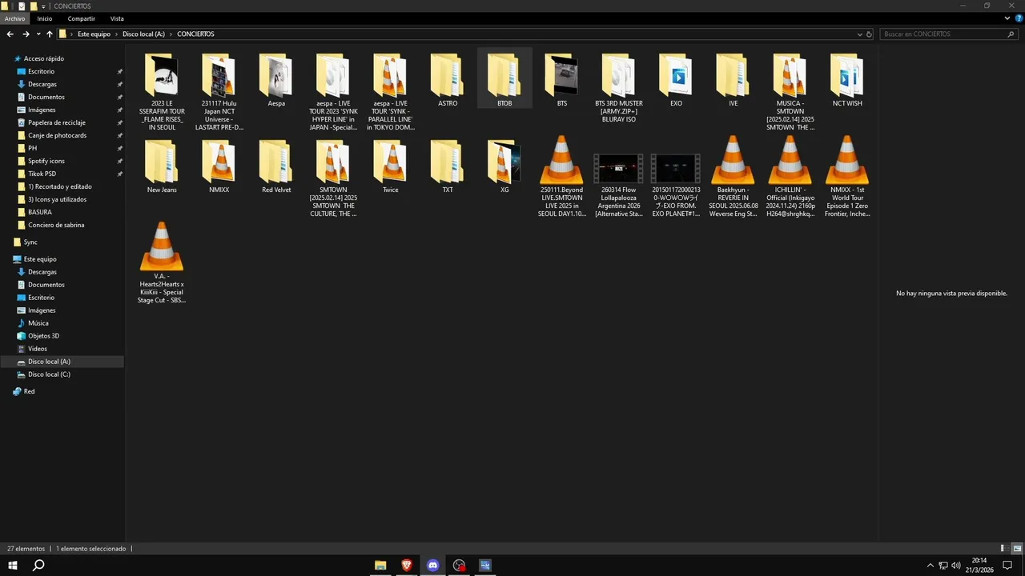Show hidden tray icons chevron
Viewport: 1025px width, 576px height.
930,566
